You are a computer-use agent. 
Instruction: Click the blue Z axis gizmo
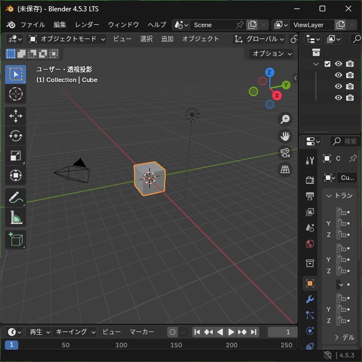coord(269,72)
